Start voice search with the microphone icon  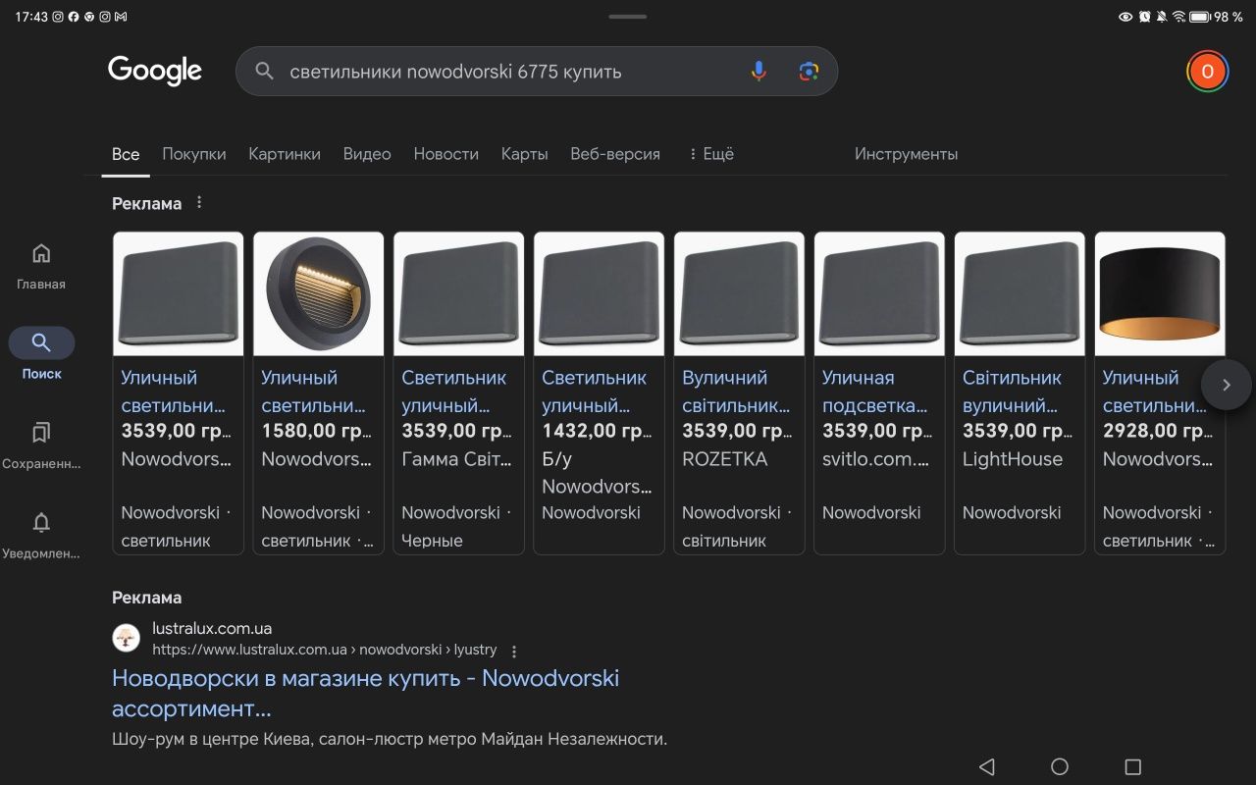point(759,72)
